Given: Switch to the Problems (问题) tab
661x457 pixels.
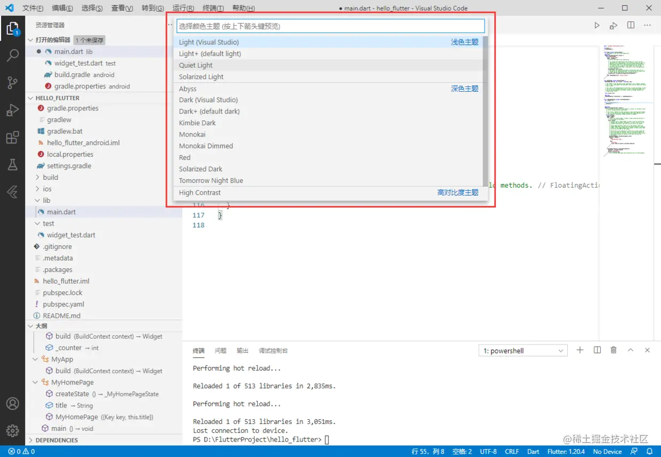Looking at the screenshot, I should [221, 351].
